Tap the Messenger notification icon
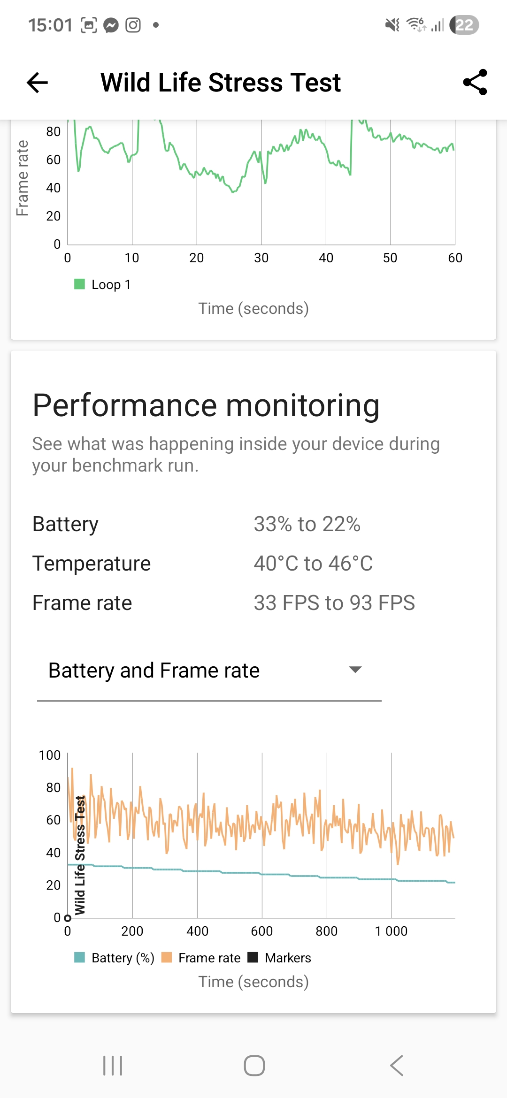The width and height of the screenshot is (507, 1098). 111,25
